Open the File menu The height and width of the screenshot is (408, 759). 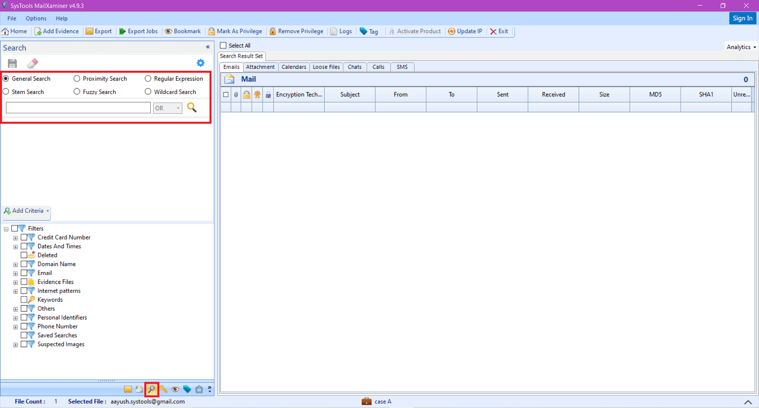coord(12,19)
